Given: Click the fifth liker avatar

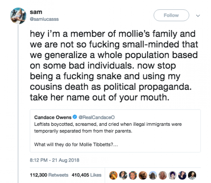Looking at the screenshot, I should point(153,175).
